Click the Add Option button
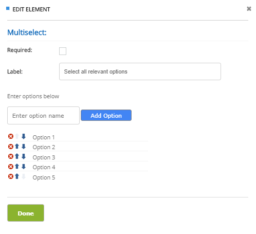 tap(106, 115)
